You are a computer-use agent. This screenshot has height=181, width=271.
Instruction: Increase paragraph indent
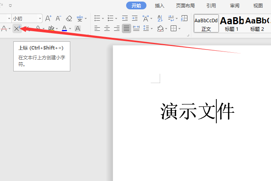[135, 18]
